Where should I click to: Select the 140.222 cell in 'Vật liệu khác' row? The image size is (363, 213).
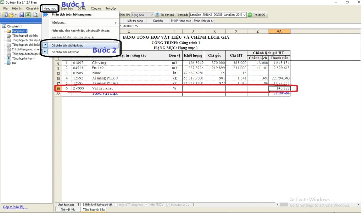279,88
